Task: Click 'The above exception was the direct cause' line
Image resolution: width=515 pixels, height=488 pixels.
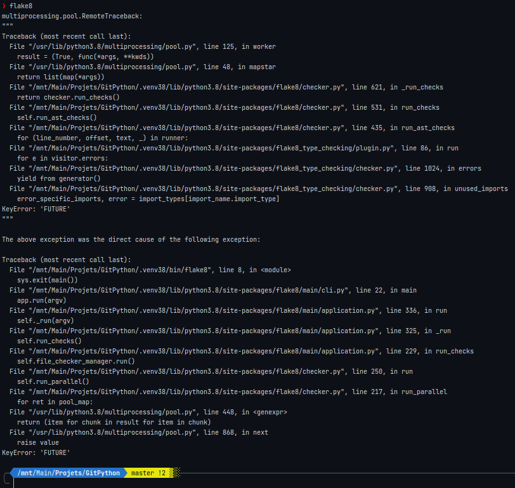Action: 131,240
